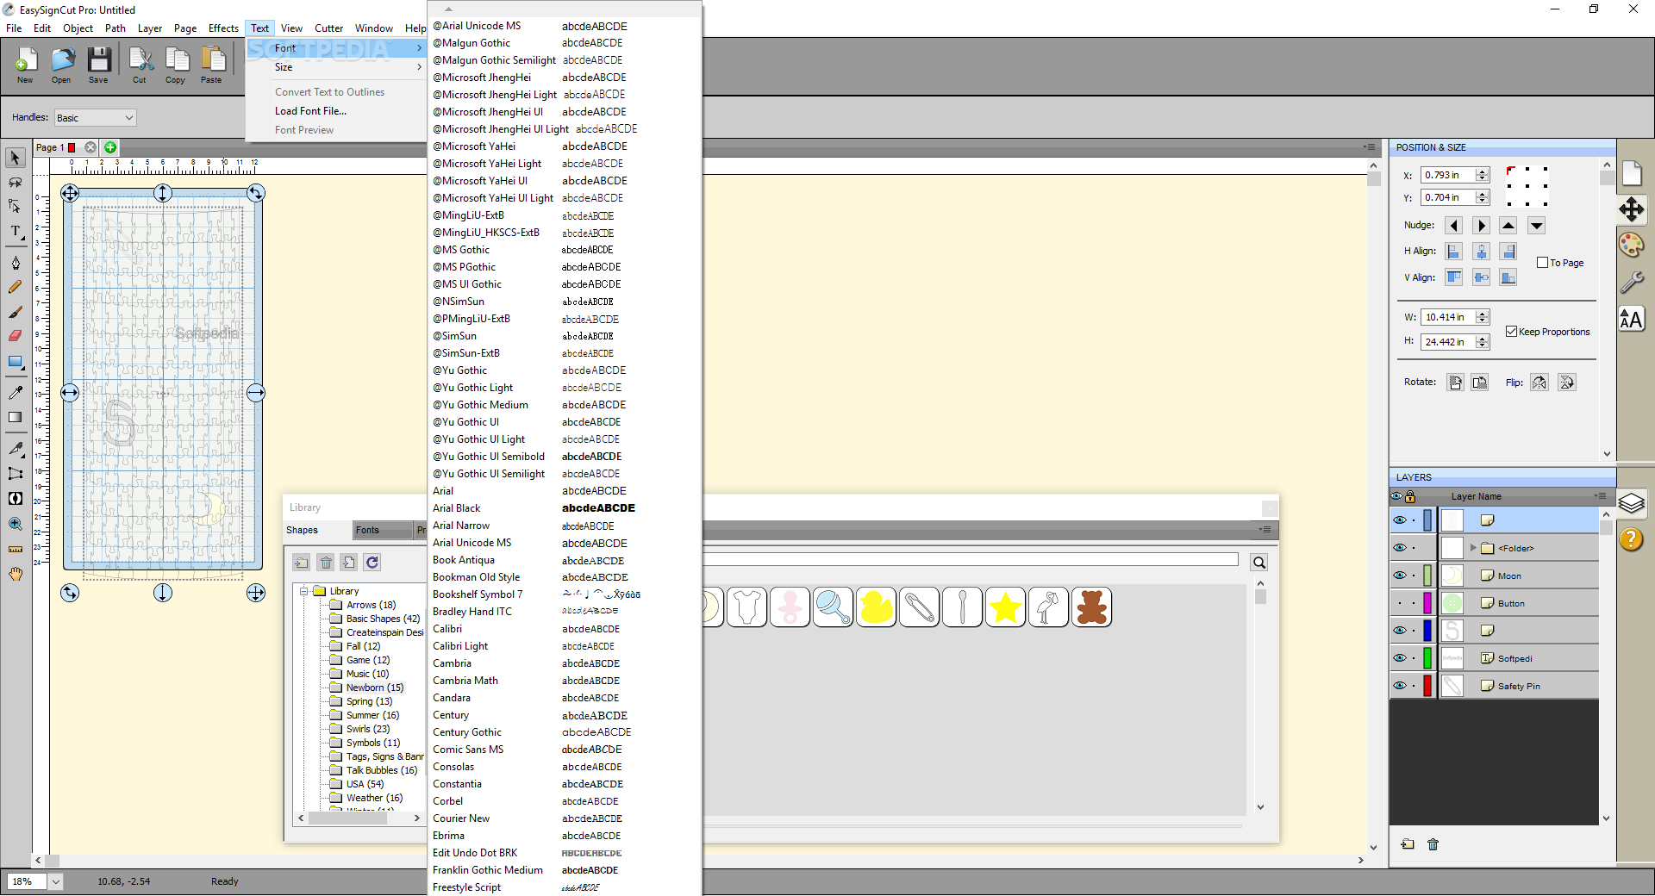The image size is (1655, 896).
Task: Click the magenta color swatch of Button layer
Action: 1427,603
